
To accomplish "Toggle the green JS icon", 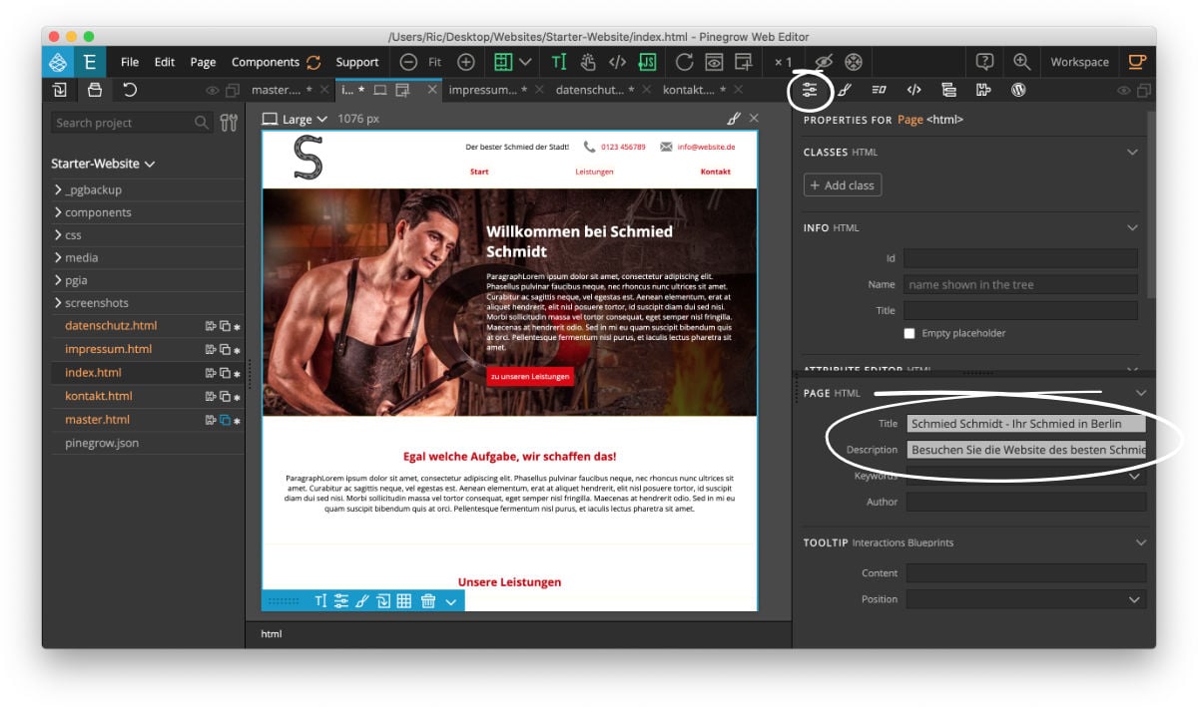I will (x=648, y=62).
